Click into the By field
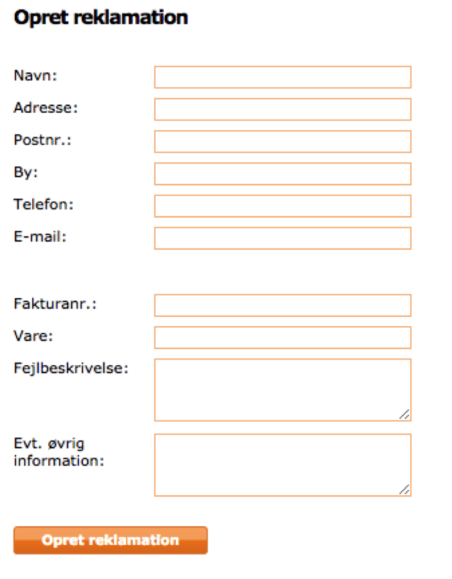The width and height of the screenshot is (452, 579). 283,173
